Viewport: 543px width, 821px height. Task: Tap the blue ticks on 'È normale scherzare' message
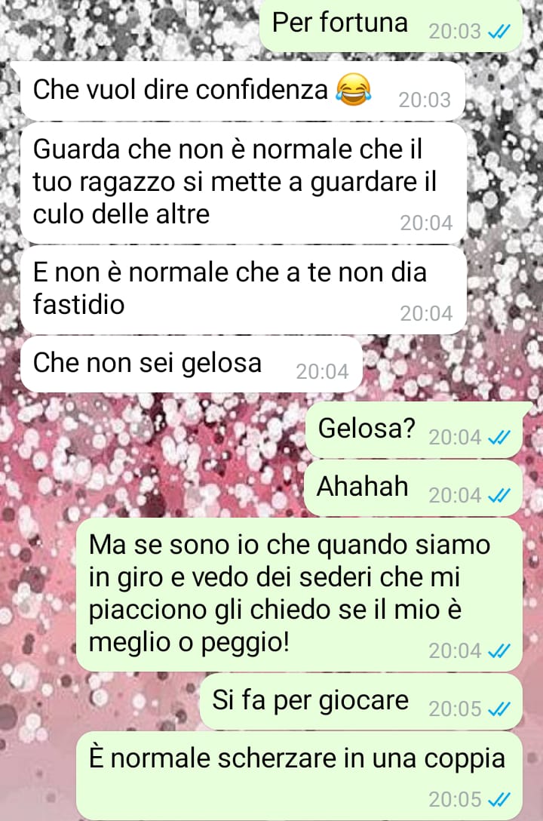click(x=499, y=800)
